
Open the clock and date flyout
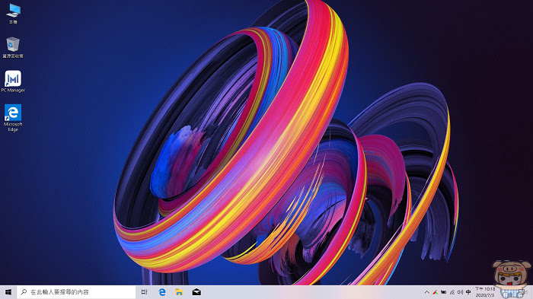pyautogui.click(x=485, y=292)
